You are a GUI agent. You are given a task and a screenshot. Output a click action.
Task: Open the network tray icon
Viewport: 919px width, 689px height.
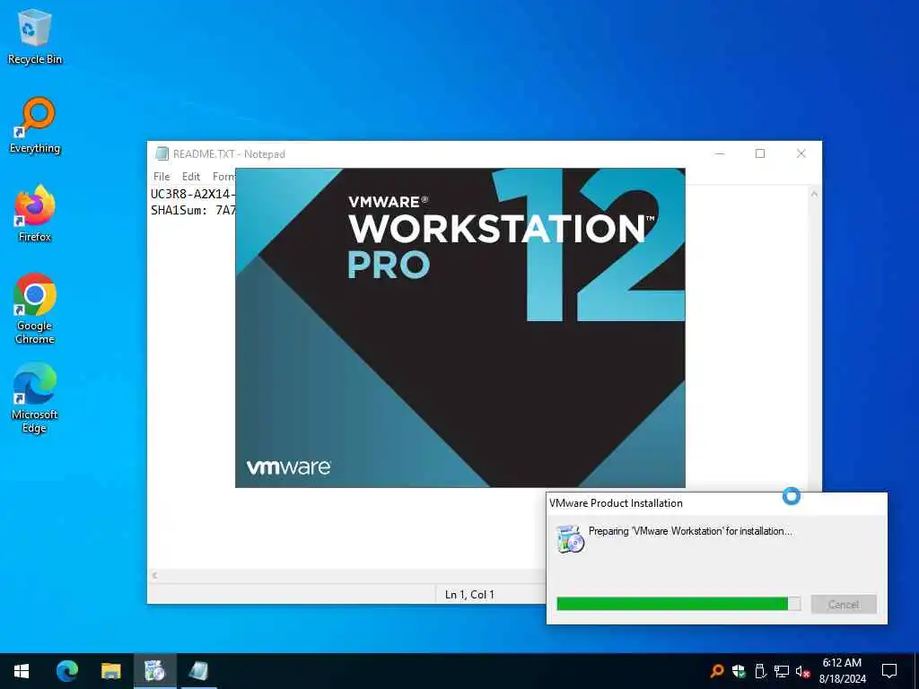click(782, 671)
